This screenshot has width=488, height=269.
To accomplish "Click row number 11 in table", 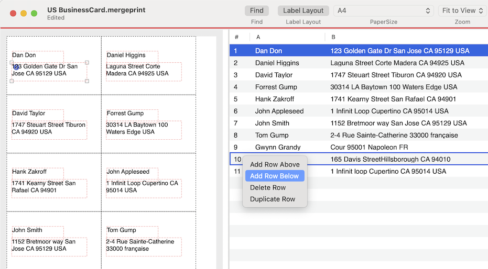I will pyautogui.click(x=237, y=172).
